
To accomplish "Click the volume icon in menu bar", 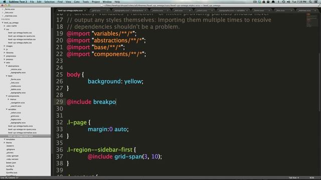I will point(288,1).
